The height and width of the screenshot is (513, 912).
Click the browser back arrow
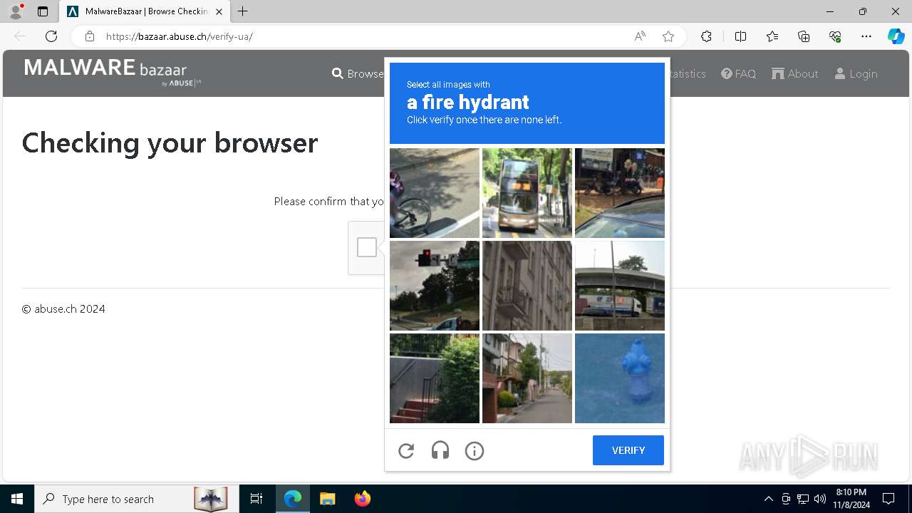tap(20, 36)
